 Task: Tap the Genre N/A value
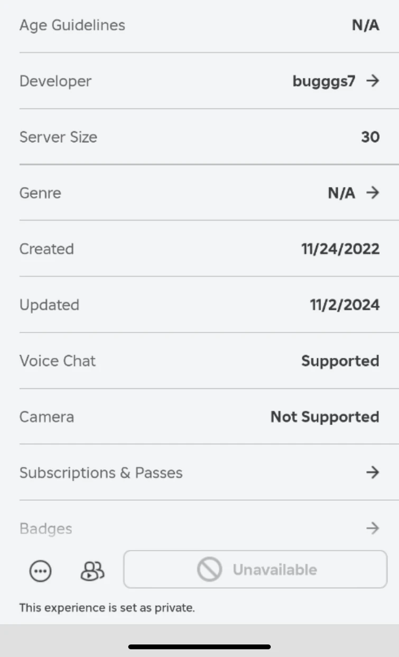(341, 193)
